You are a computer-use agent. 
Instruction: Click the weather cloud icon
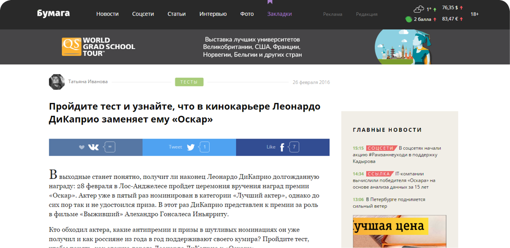pos(419,9)
